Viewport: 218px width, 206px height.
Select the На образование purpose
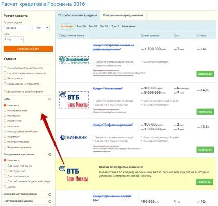(x=5, y=110)
